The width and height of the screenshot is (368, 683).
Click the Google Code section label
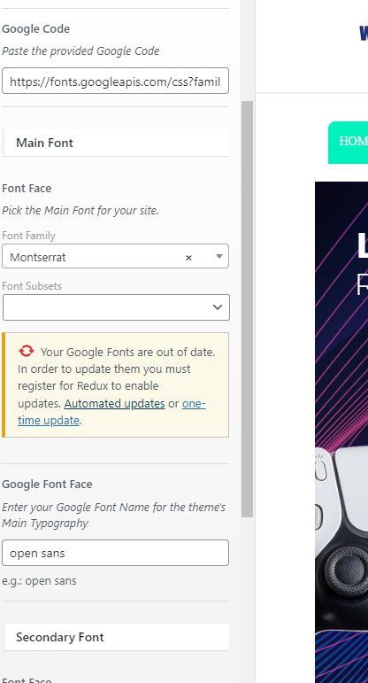tap(35, 28)
